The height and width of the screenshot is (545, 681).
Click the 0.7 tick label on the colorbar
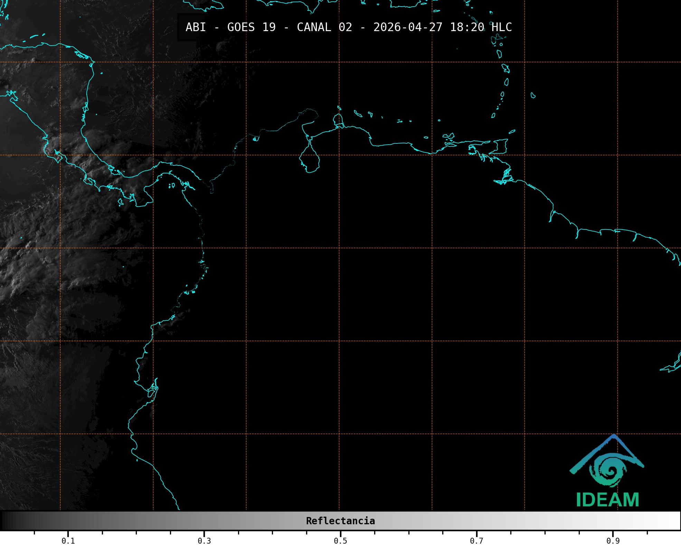click(x=476, y=541)
